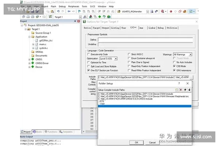The image size is (219, 146).
Task: Move include path up with the up arrow
Action: point(185,90)
